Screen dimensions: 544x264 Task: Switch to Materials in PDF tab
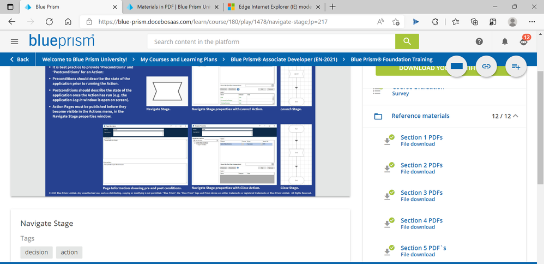click(172, 7)
